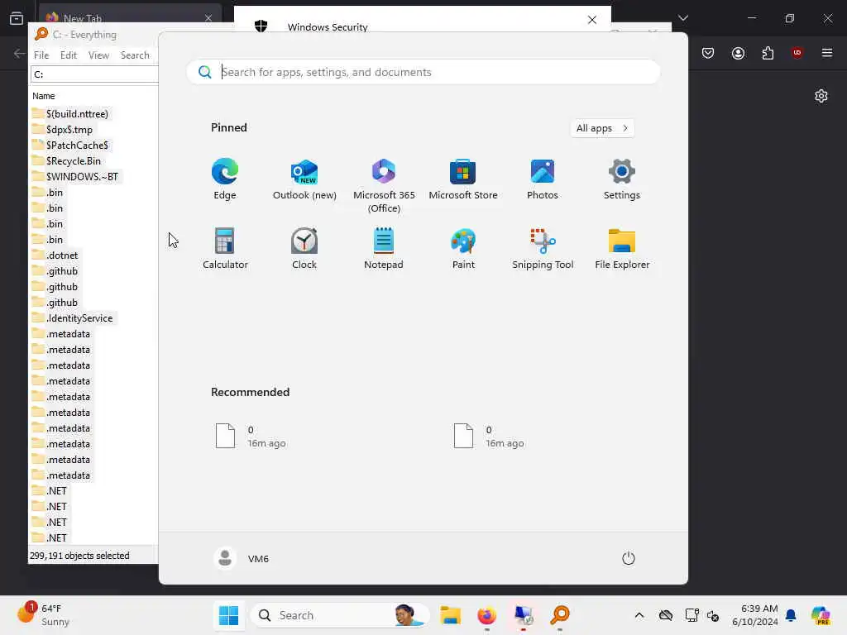Open the Everything search taskbar icon
Viewport: 847px width, 635px height.
click(560, 615)
